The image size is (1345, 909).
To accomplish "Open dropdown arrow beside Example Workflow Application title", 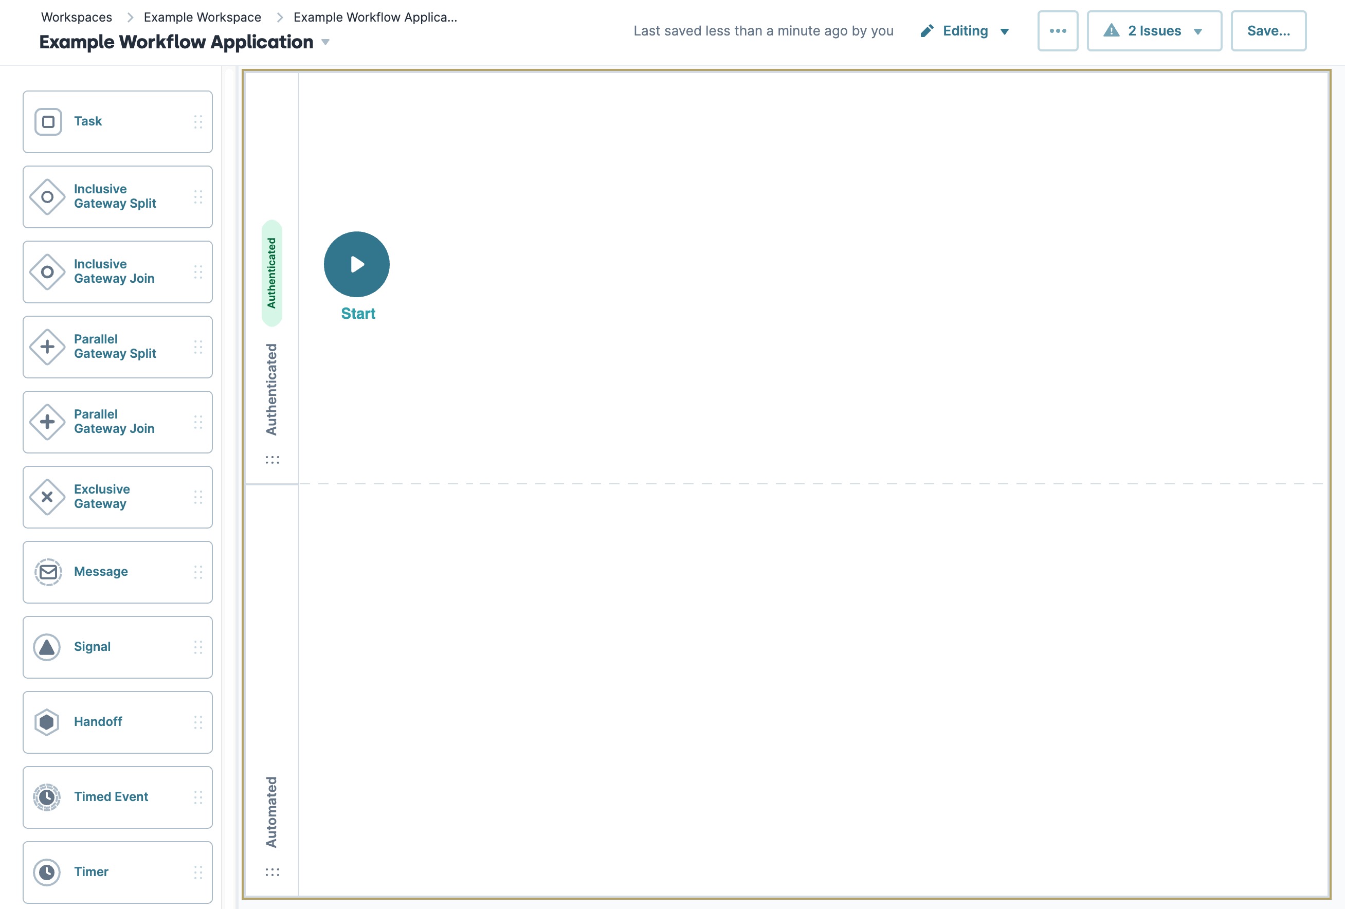I will pyautogui.click(x=325, y=42).
